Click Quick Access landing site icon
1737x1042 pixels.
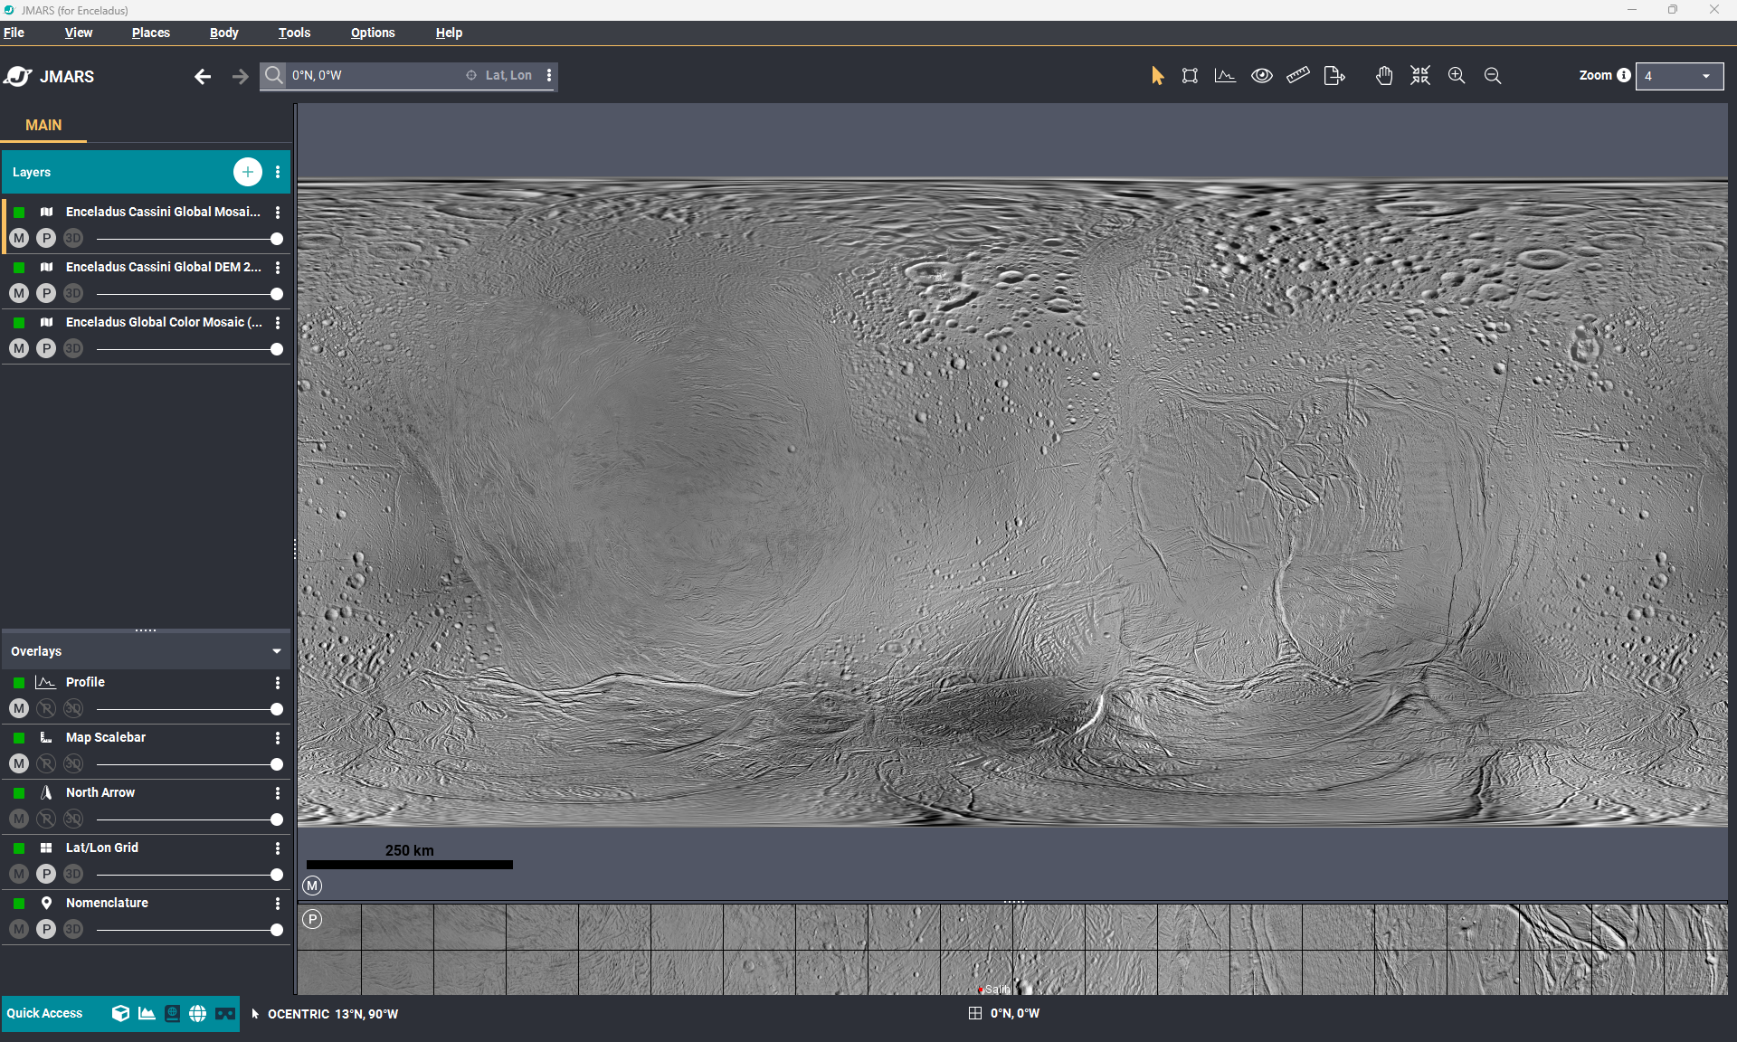[172, 1013]
